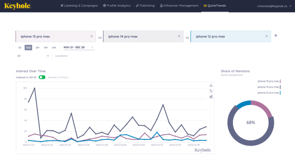Screen dimensions: 295x160
Task: Toggle iphone 13 pro max legend entry
Action: click(269, 81)
